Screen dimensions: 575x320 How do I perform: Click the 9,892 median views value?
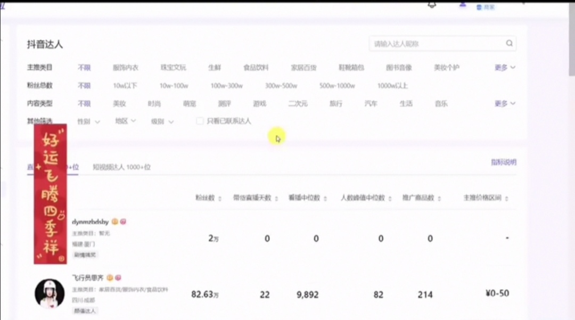pyautogui.click(x=307, y=294)
